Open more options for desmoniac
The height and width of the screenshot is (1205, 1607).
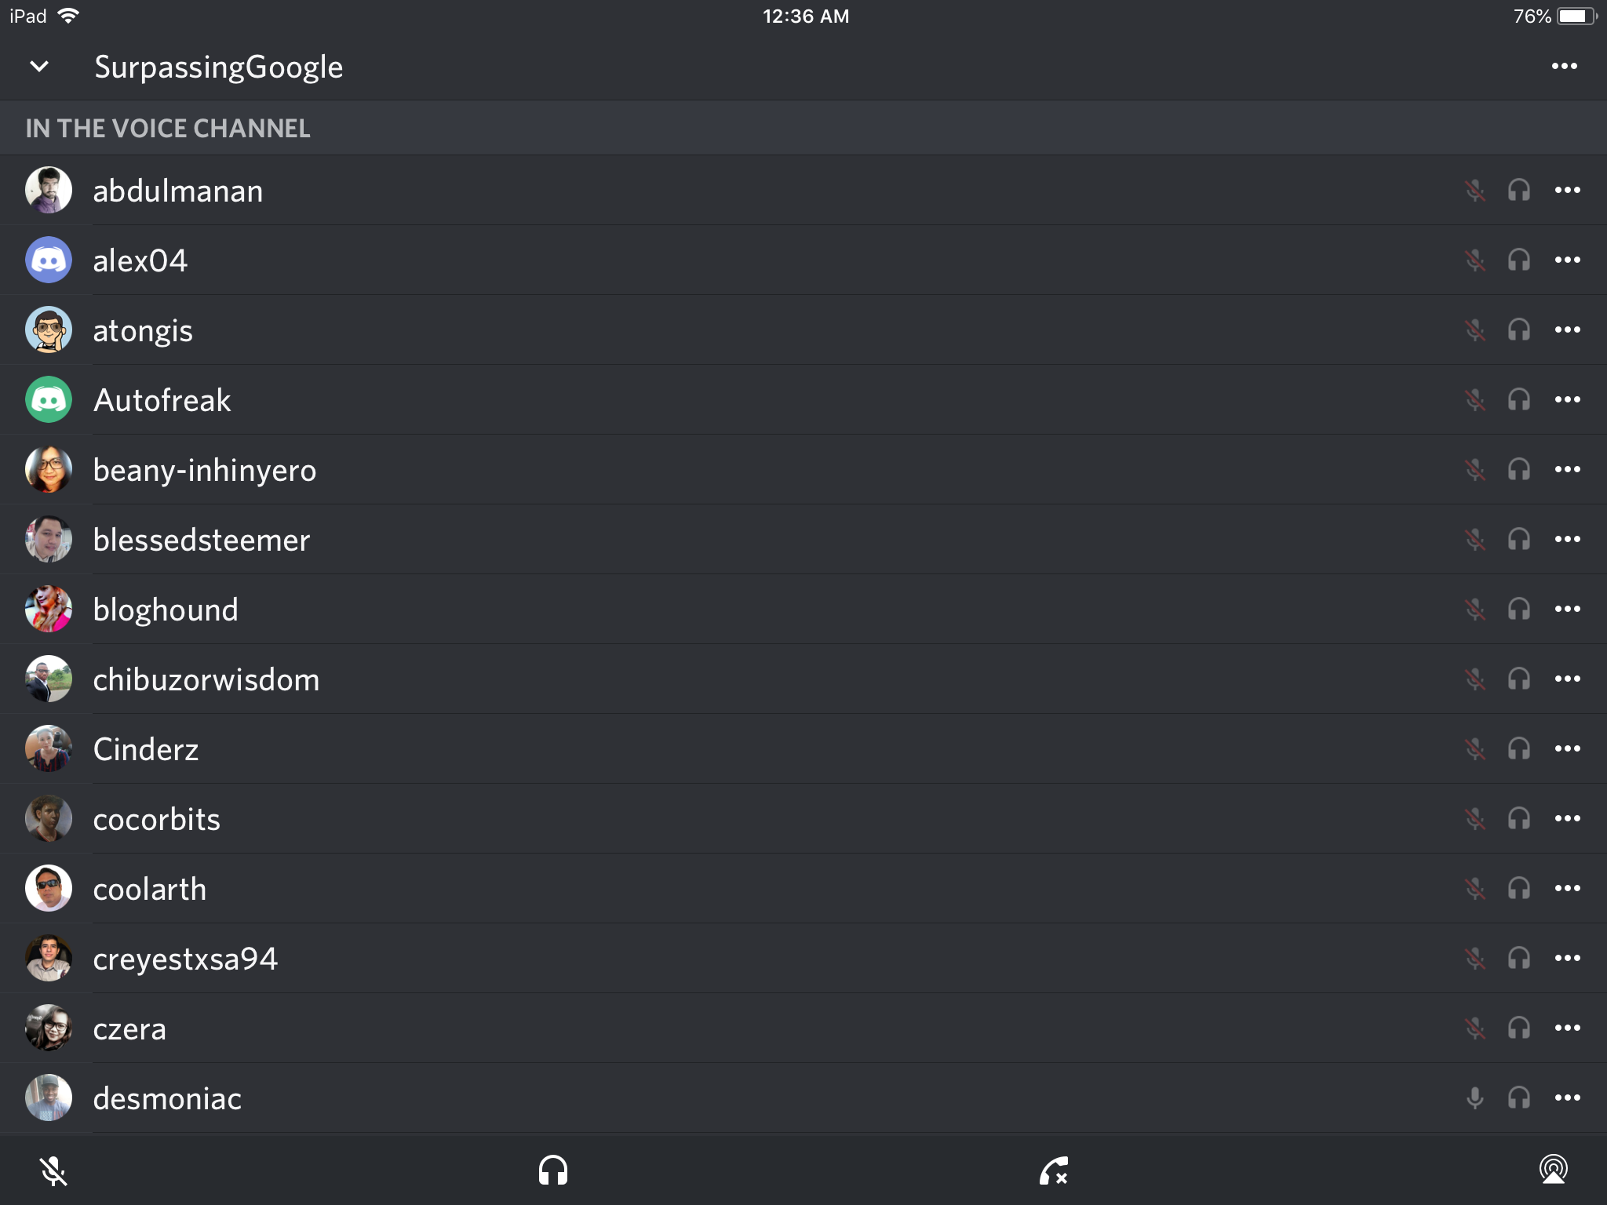click(x=1568, y=1098)
